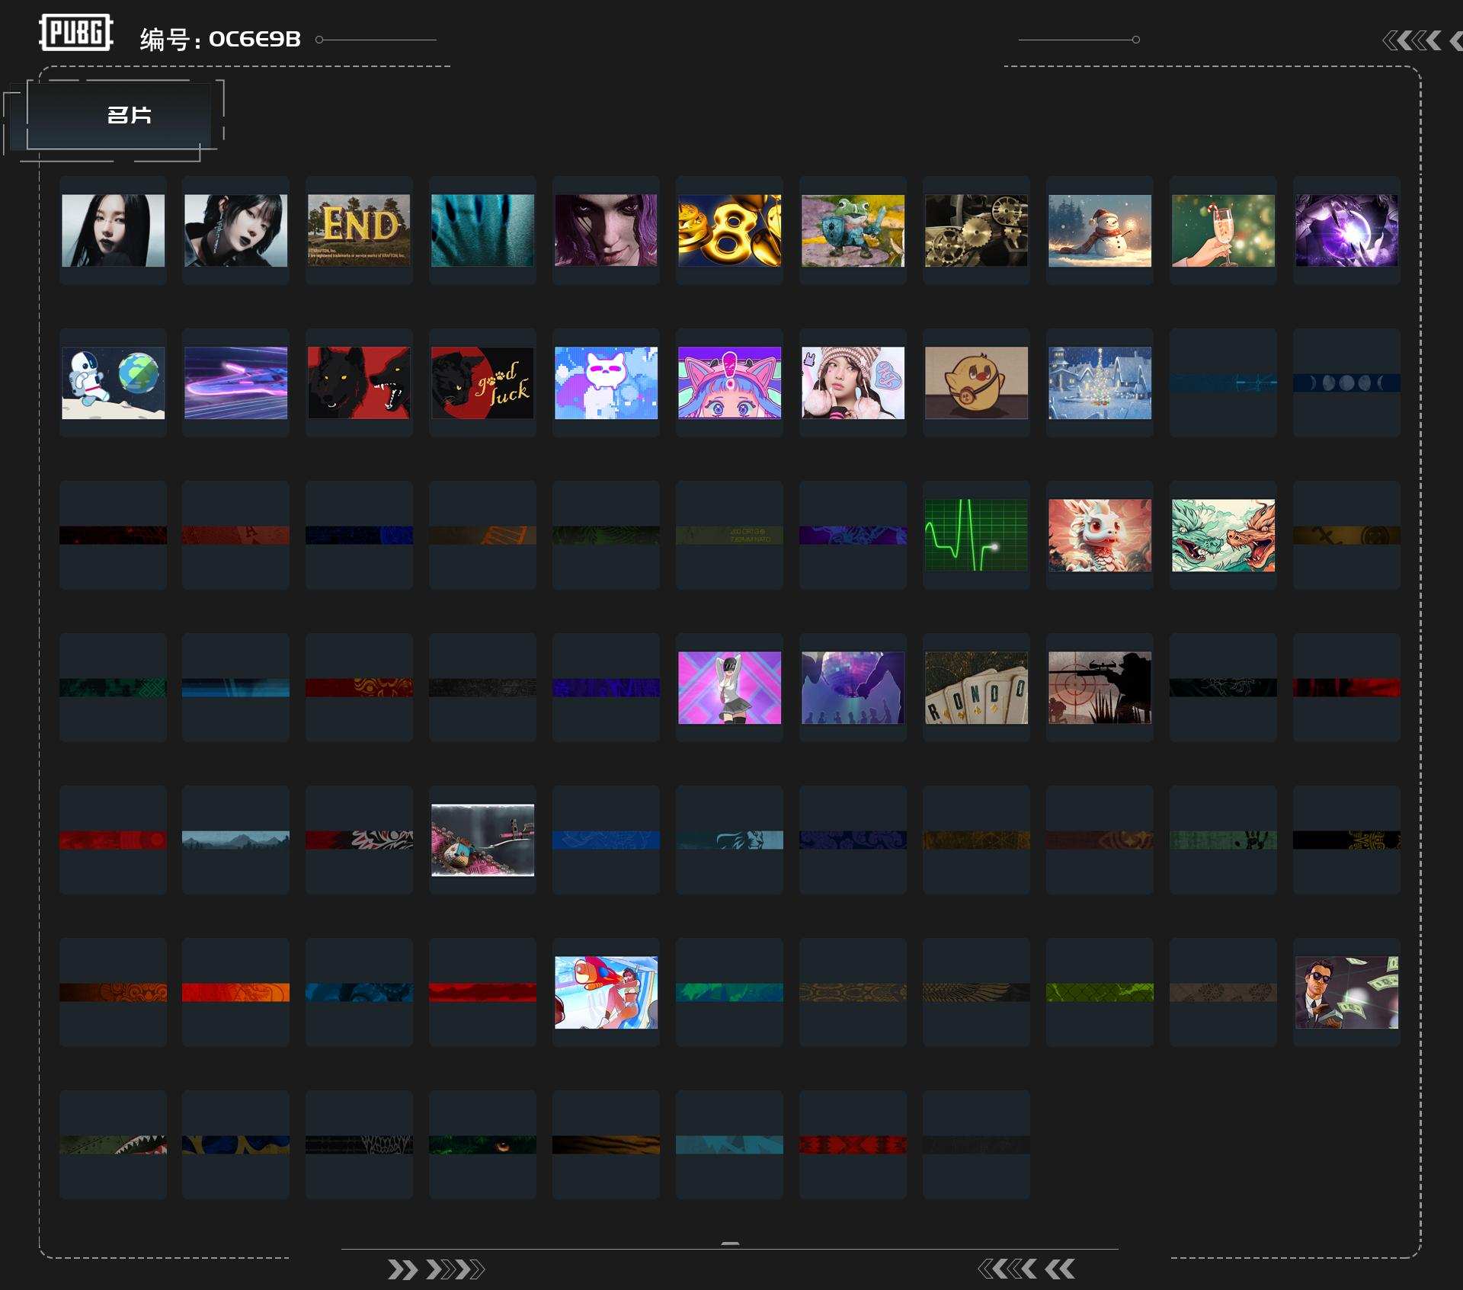
Task: Select the teddy bear with gun nameplate
Action: coord(482,840)
